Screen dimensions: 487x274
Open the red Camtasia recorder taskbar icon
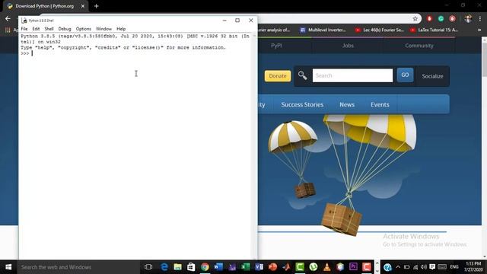point(367,267)
